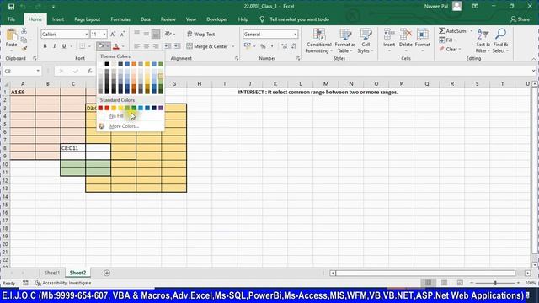The image size is (539, 303).
Task: Switch to Page Layout view in status bar
Action: tap(444, 283)
